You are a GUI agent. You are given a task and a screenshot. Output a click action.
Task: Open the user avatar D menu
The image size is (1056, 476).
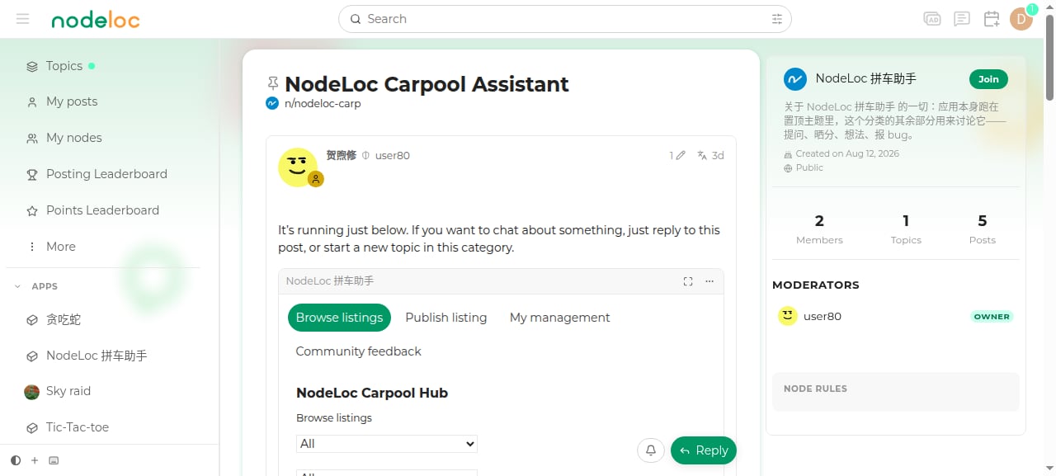(1021, 19)
